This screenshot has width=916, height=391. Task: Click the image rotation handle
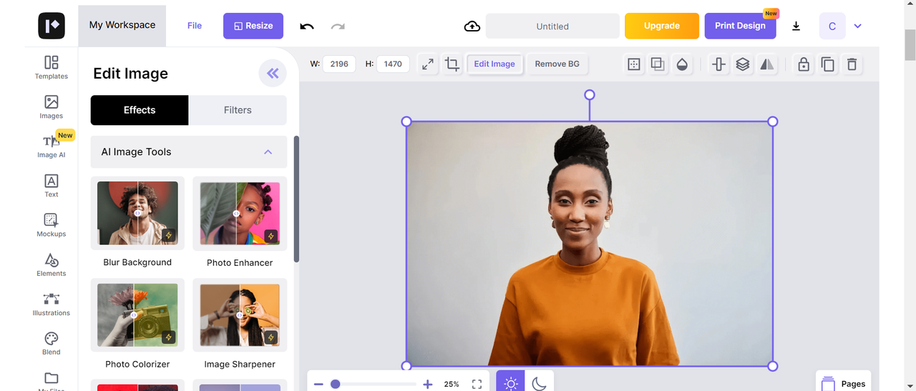(590, 94)
